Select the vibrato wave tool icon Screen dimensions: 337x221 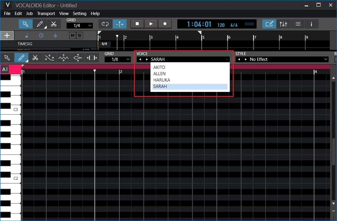tap(63, 58)
